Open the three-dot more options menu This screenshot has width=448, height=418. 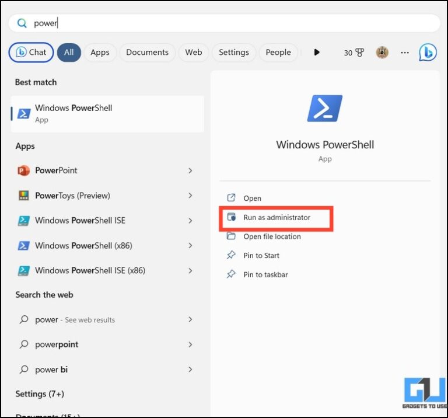pos(405,53)
